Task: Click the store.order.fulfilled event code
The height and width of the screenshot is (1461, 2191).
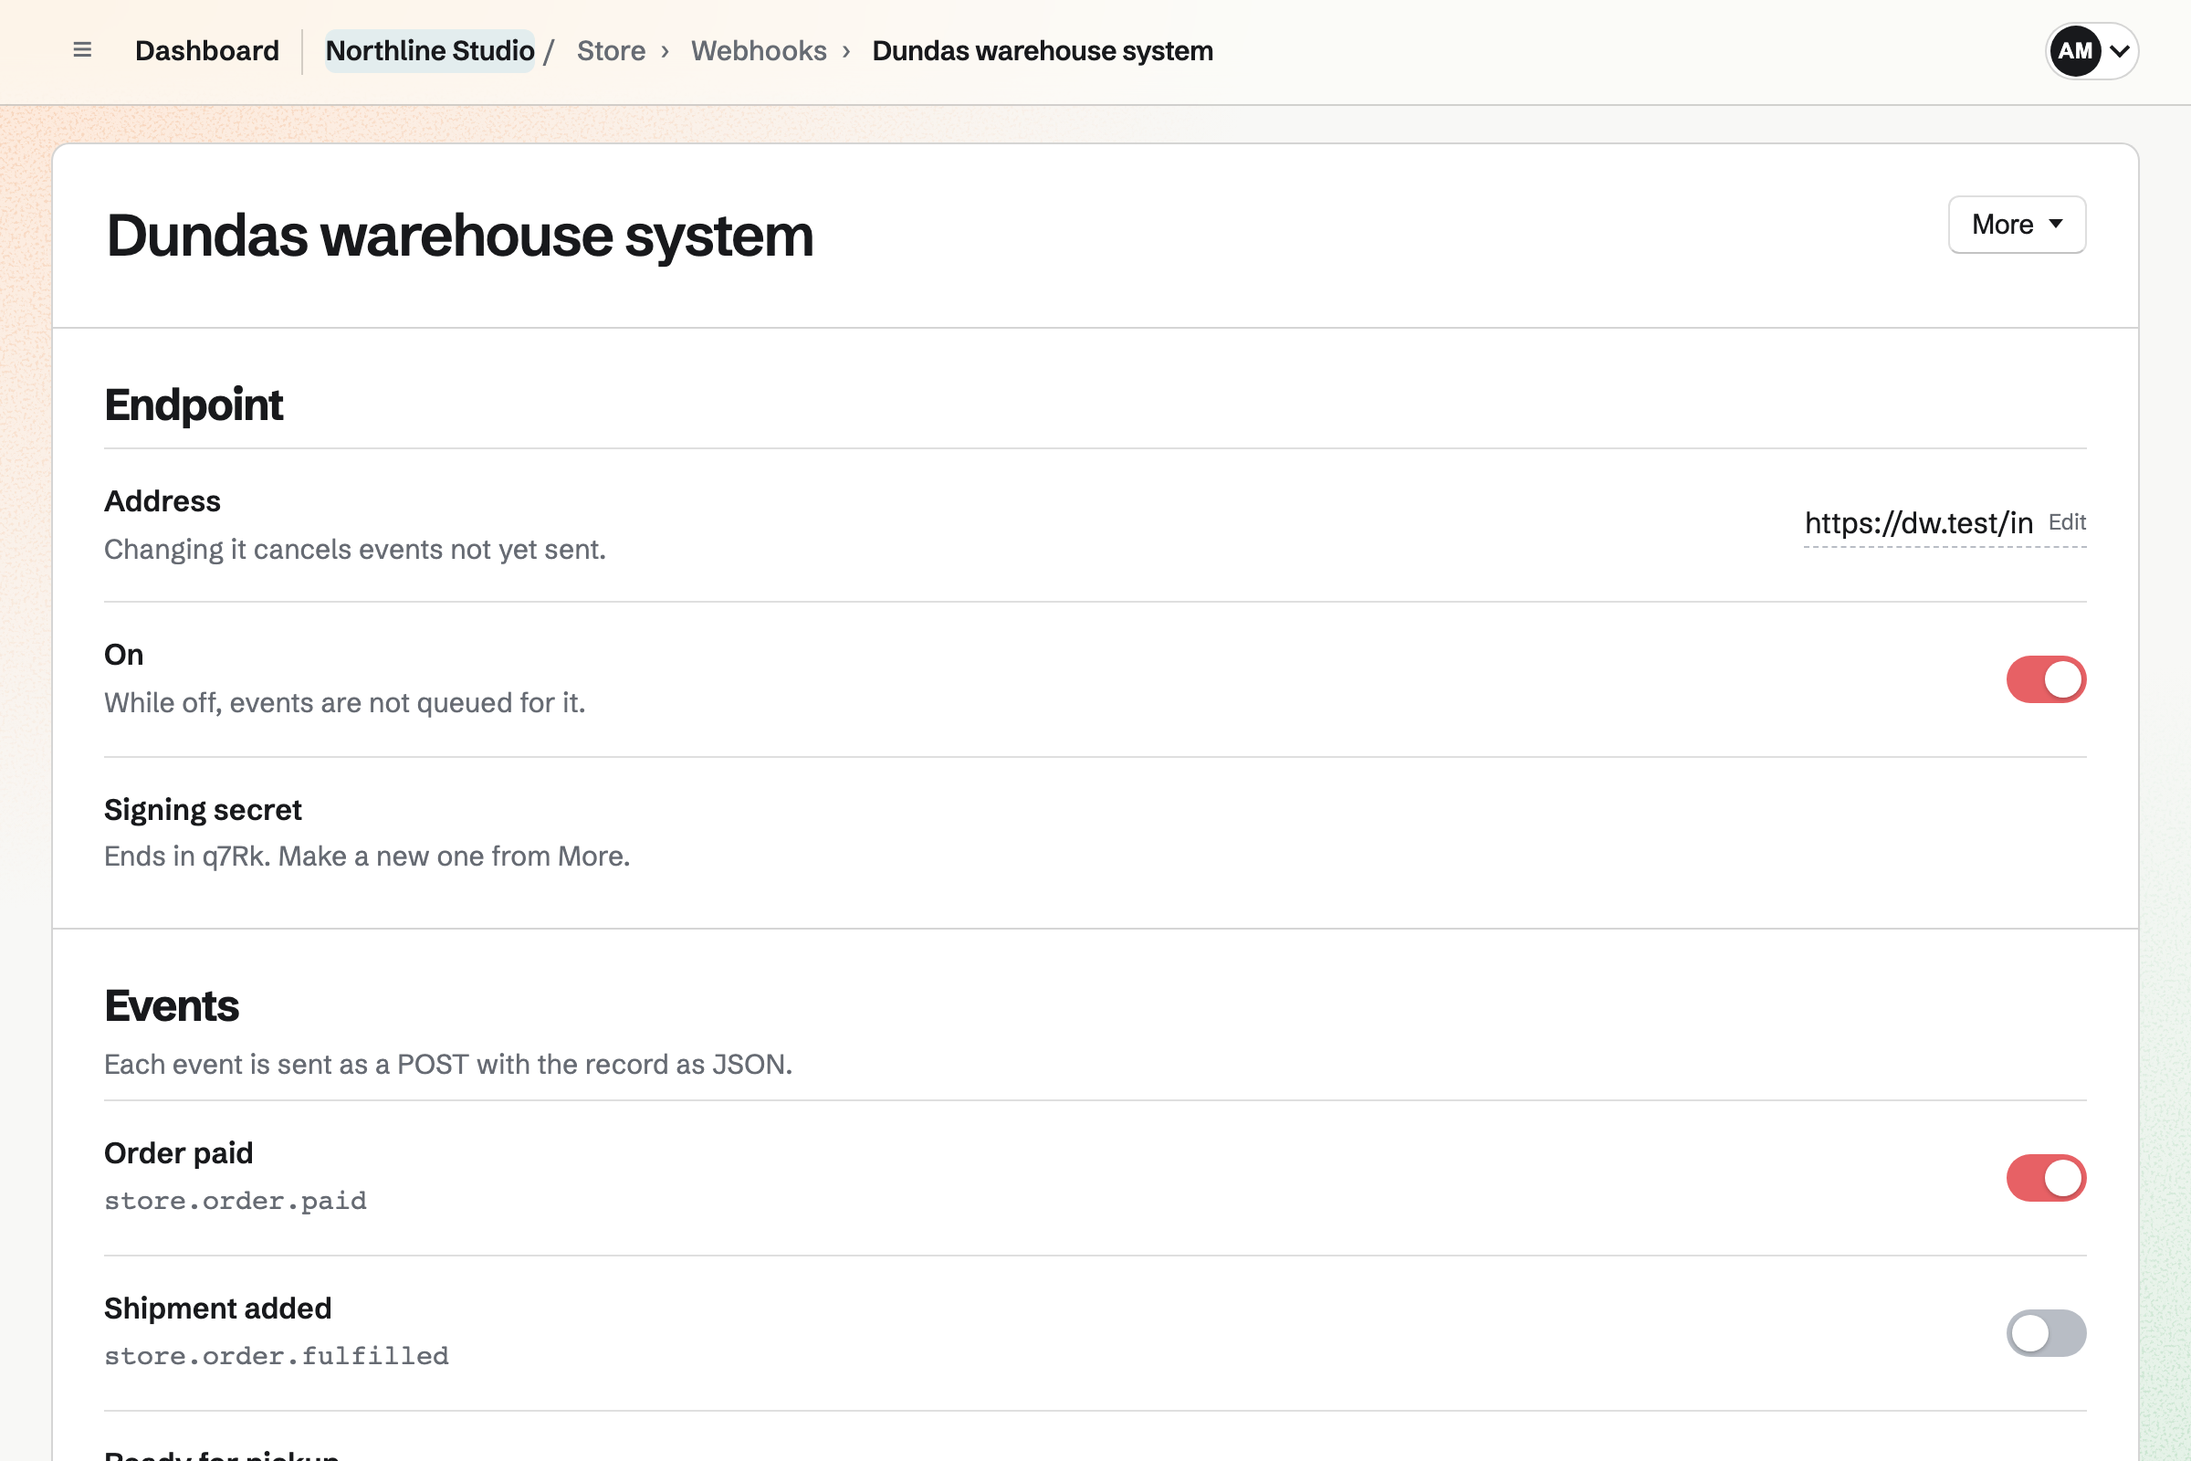Action: click(x=277, y=1355)
